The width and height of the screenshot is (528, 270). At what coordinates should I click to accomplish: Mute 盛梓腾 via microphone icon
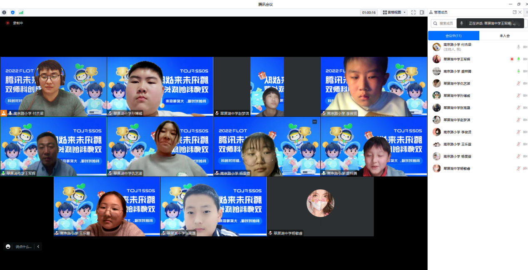[518, 71]
